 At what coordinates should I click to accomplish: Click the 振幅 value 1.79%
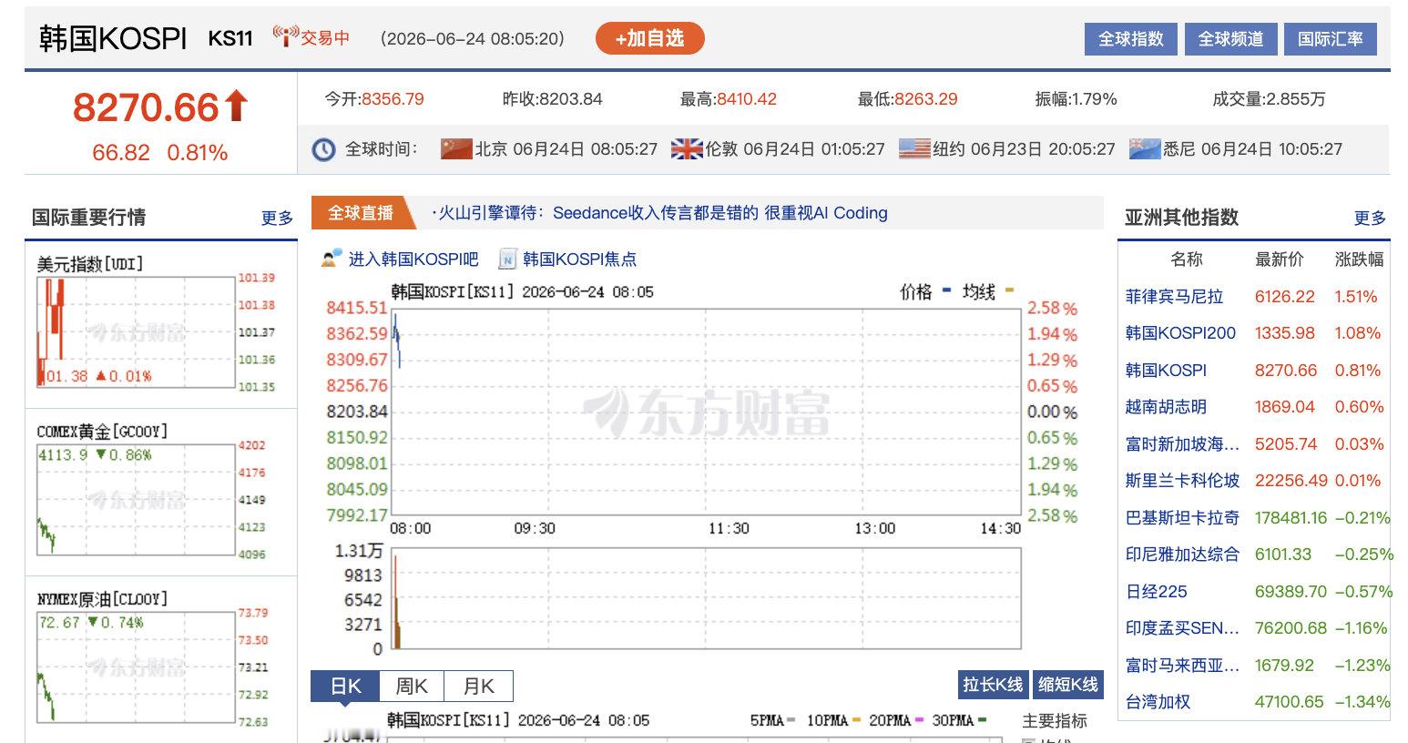click(x=1095, y=99)
